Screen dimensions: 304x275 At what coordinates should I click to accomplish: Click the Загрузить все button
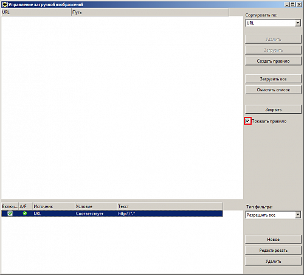(x=273, y=79)
